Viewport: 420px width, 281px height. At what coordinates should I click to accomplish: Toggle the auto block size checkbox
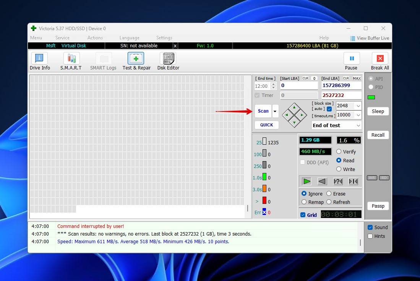coord(329,109)
